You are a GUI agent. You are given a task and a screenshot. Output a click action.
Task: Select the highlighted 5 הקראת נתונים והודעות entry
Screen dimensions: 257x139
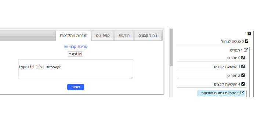[221, 93]
